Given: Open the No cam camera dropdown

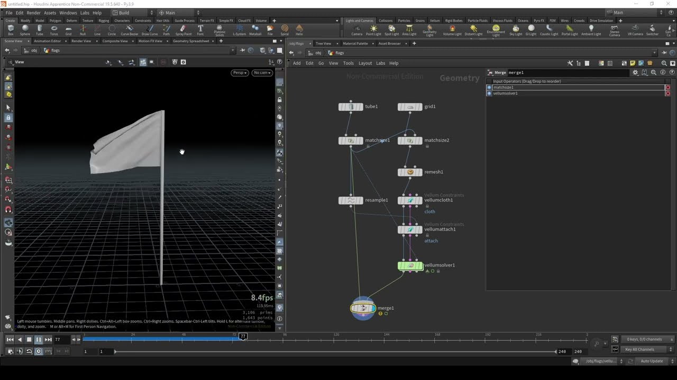Looking at the screenshot, I should (262, 73).
